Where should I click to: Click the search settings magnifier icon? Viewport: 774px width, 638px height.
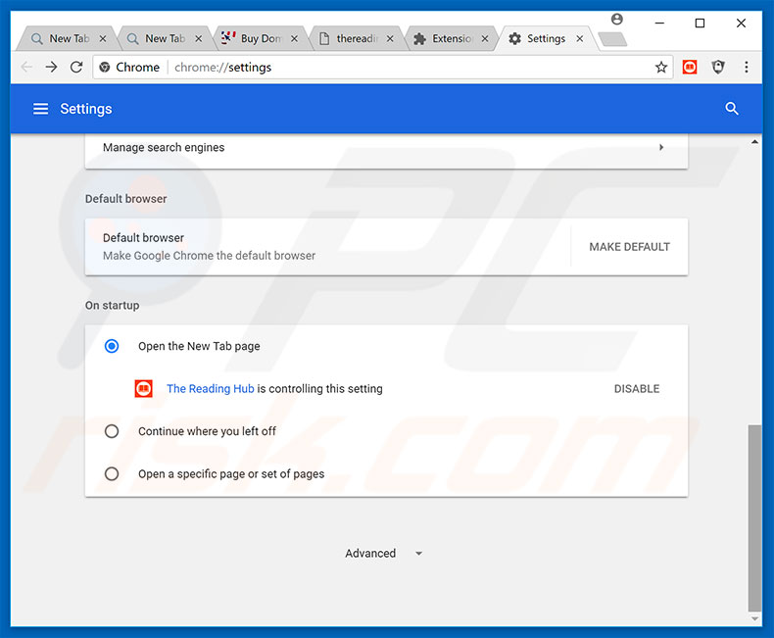tap(732, 109)
